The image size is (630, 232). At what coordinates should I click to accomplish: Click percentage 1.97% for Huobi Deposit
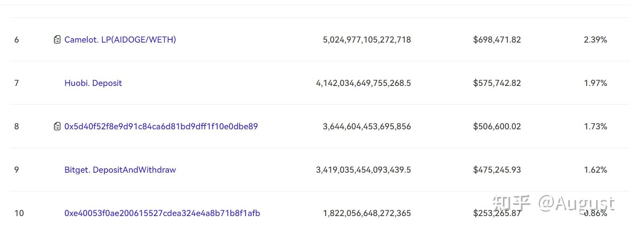(595, 83)
